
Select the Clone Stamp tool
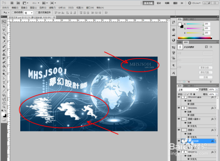(x=4, y=54)
